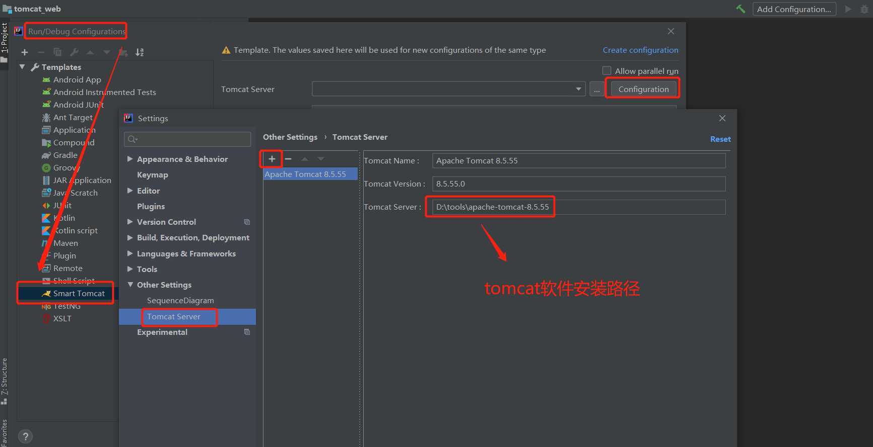873x447 pixels.
Task: Select Compound template
Action: (x=74, y=142)
